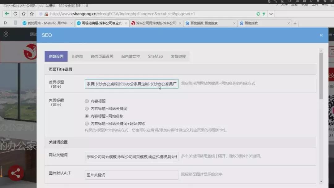Viewport: 334px width, 188px height.
Task: Select the 内容标题 radio option
Action: click(87, 101)
